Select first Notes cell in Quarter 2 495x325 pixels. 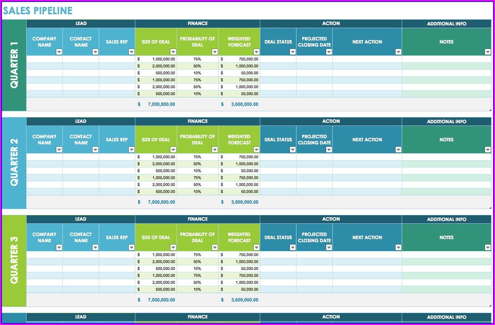447,157
